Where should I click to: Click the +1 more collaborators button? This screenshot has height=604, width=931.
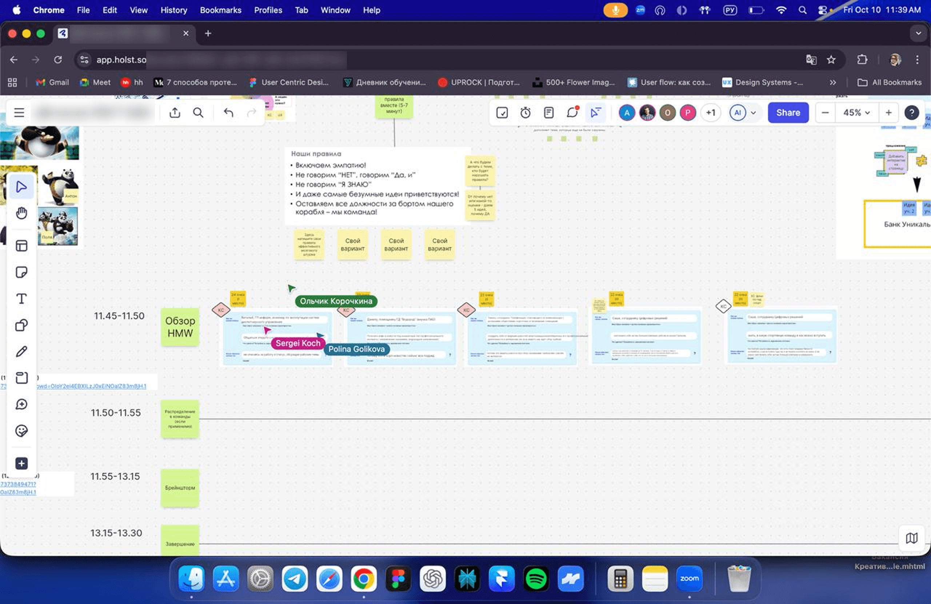coord(710,113)
